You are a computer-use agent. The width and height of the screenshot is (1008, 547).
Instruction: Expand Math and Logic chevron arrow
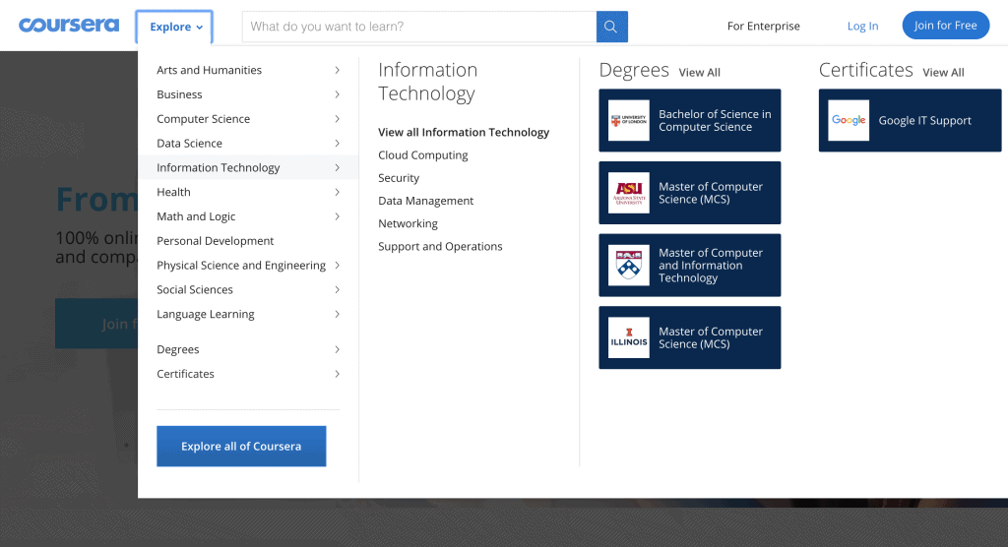[337, 216]
